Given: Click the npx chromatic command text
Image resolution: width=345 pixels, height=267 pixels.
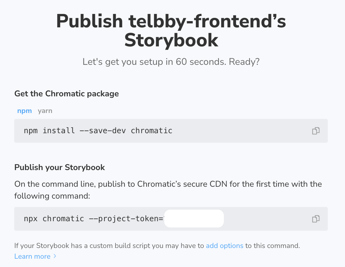Looking at the screenshot, I should (94, 219).
